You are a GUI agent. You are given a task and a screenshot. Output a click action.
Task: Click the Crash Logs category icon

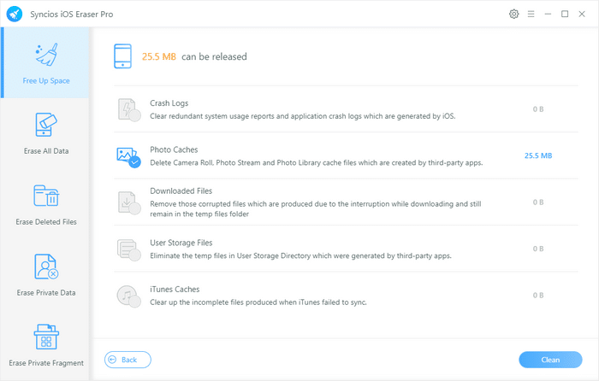(x=128, y=109)
